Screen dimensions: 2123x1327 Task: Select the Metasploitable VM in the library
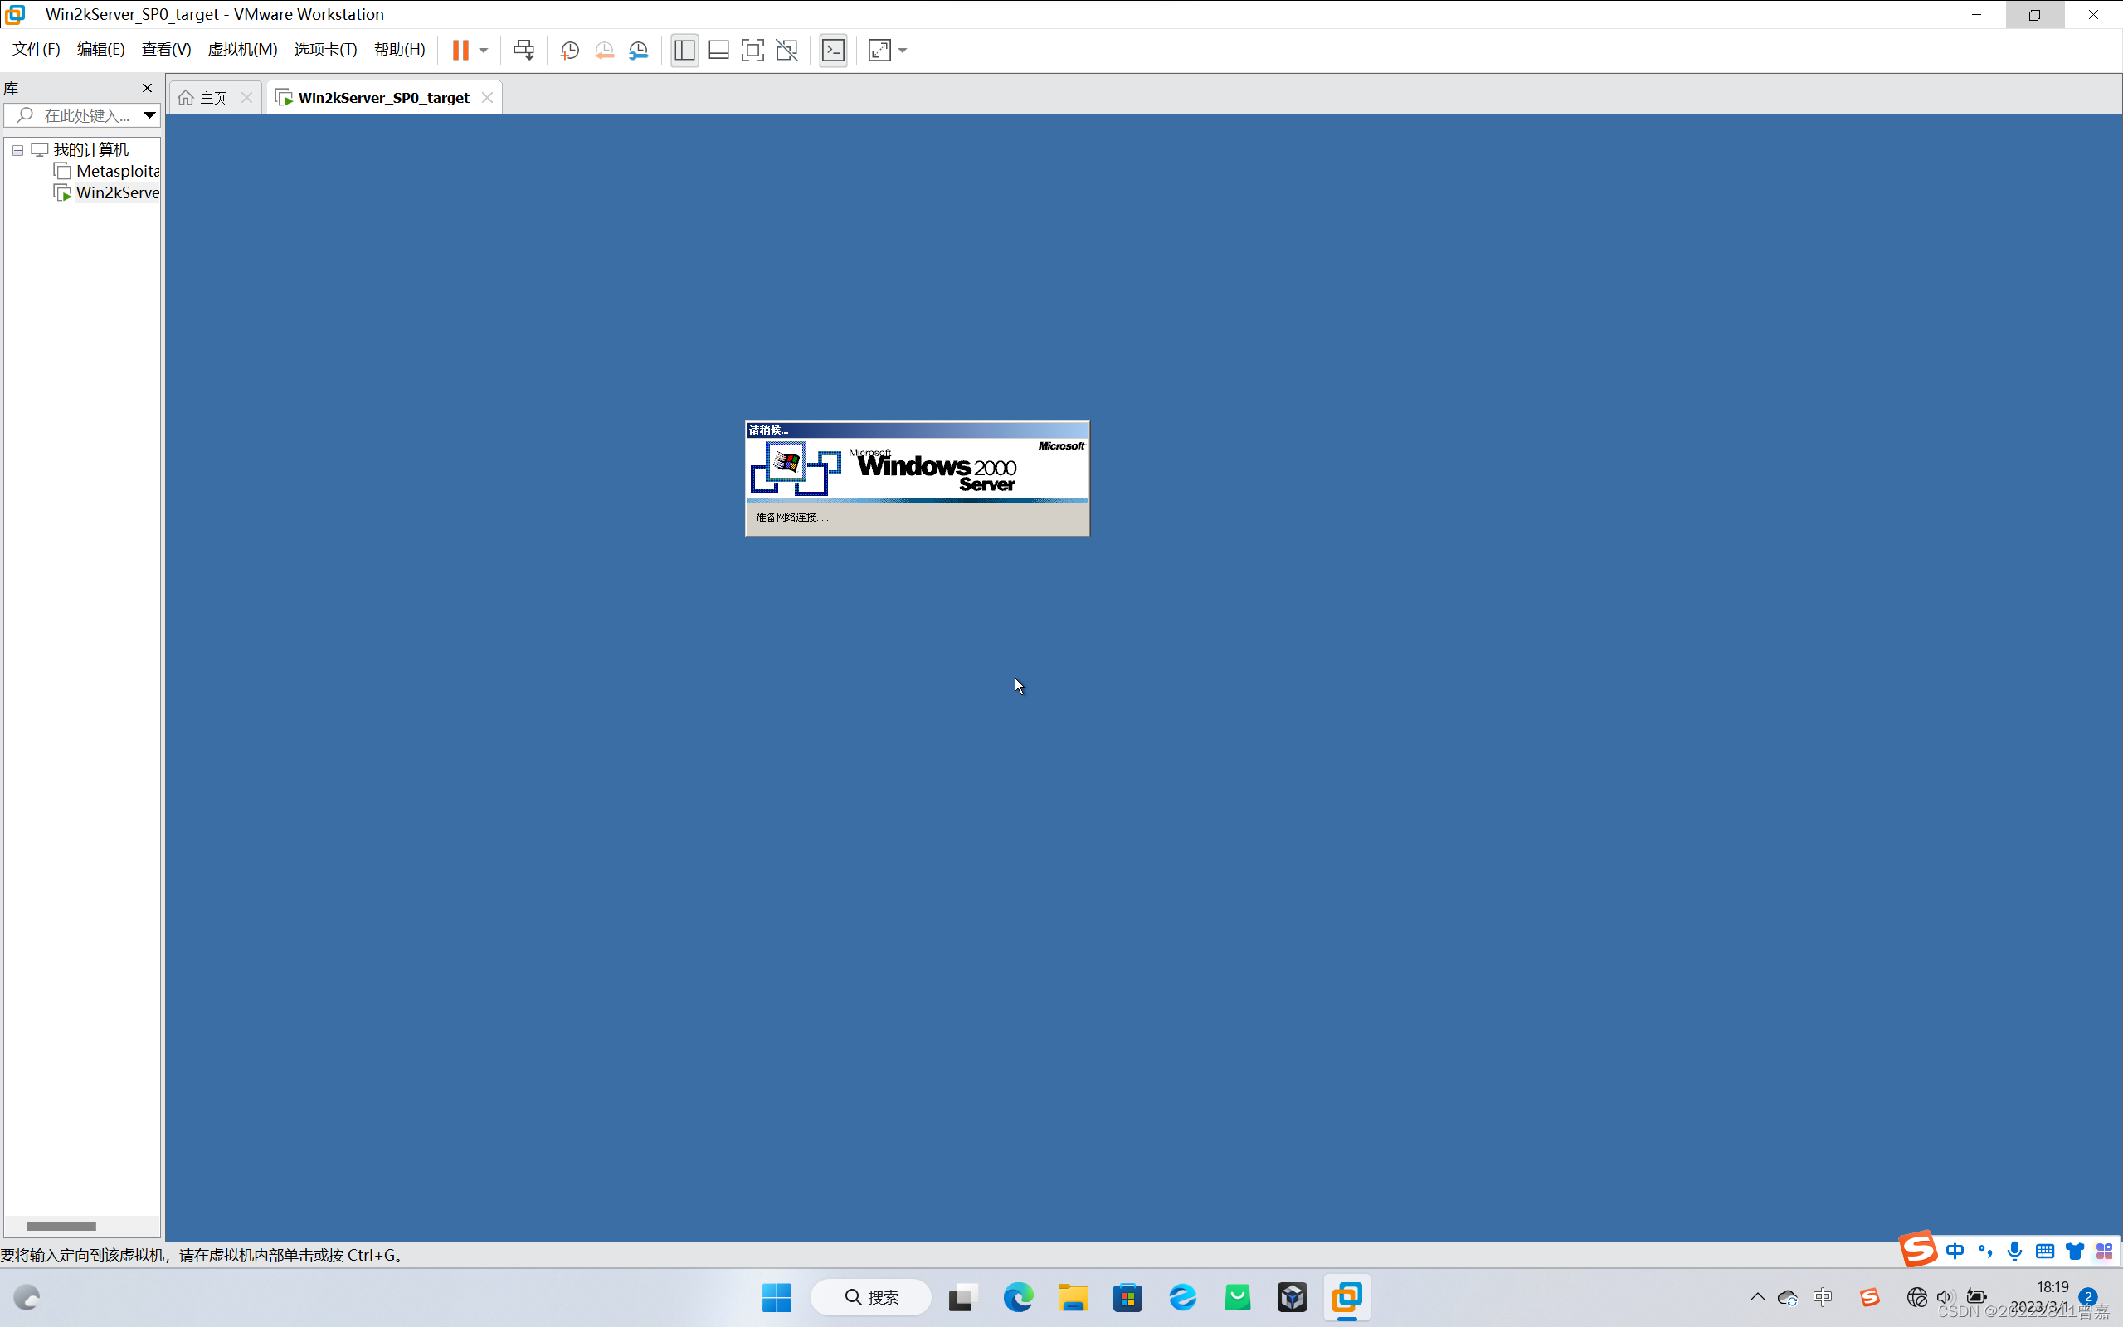118,171
